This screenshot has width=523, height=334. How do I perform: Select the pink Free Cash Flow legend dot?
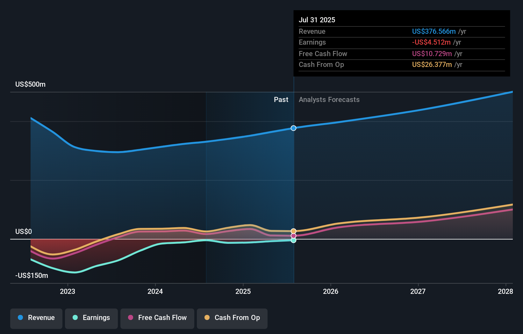(130, 318)
